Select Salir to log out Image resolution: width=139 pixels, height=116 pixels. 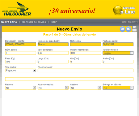[54, 22]
